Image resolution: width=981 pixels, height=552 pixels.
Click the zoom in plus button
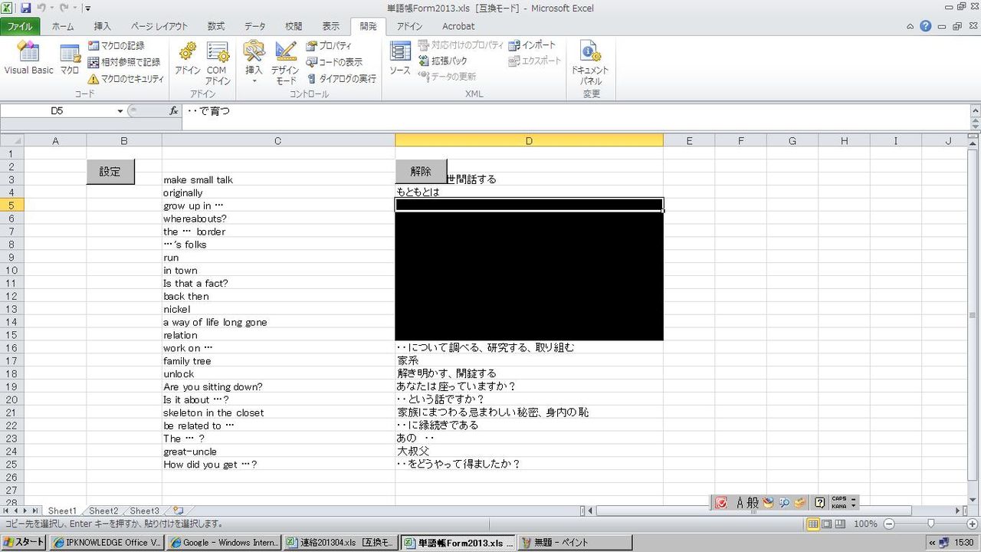974,524
